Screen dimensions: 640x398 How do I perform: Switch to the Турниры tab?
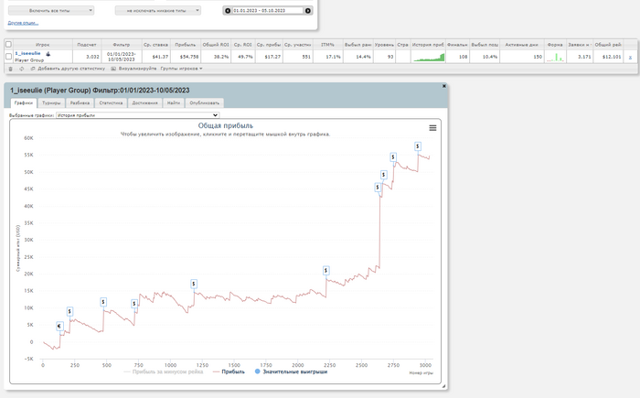[51, 103]
